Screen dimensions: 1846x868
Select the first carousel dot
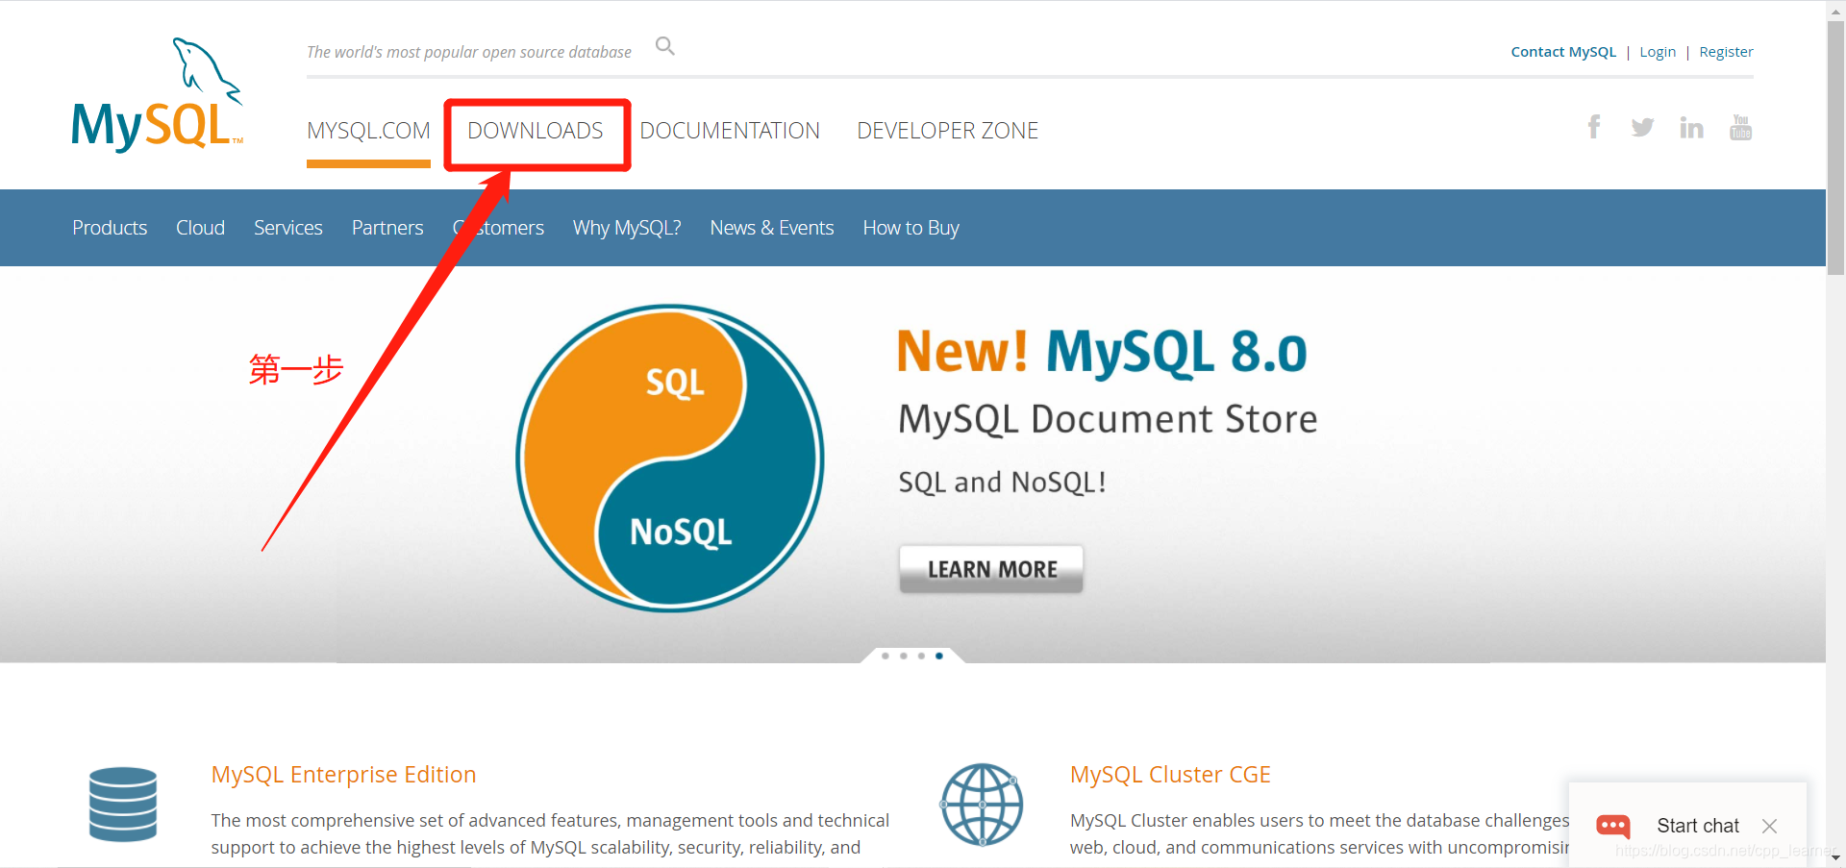tap(886, 656)
